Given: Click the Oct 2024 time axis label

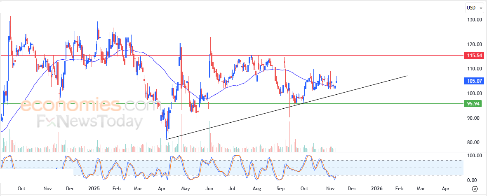Looking at the screenshot, I should point(21,189).
